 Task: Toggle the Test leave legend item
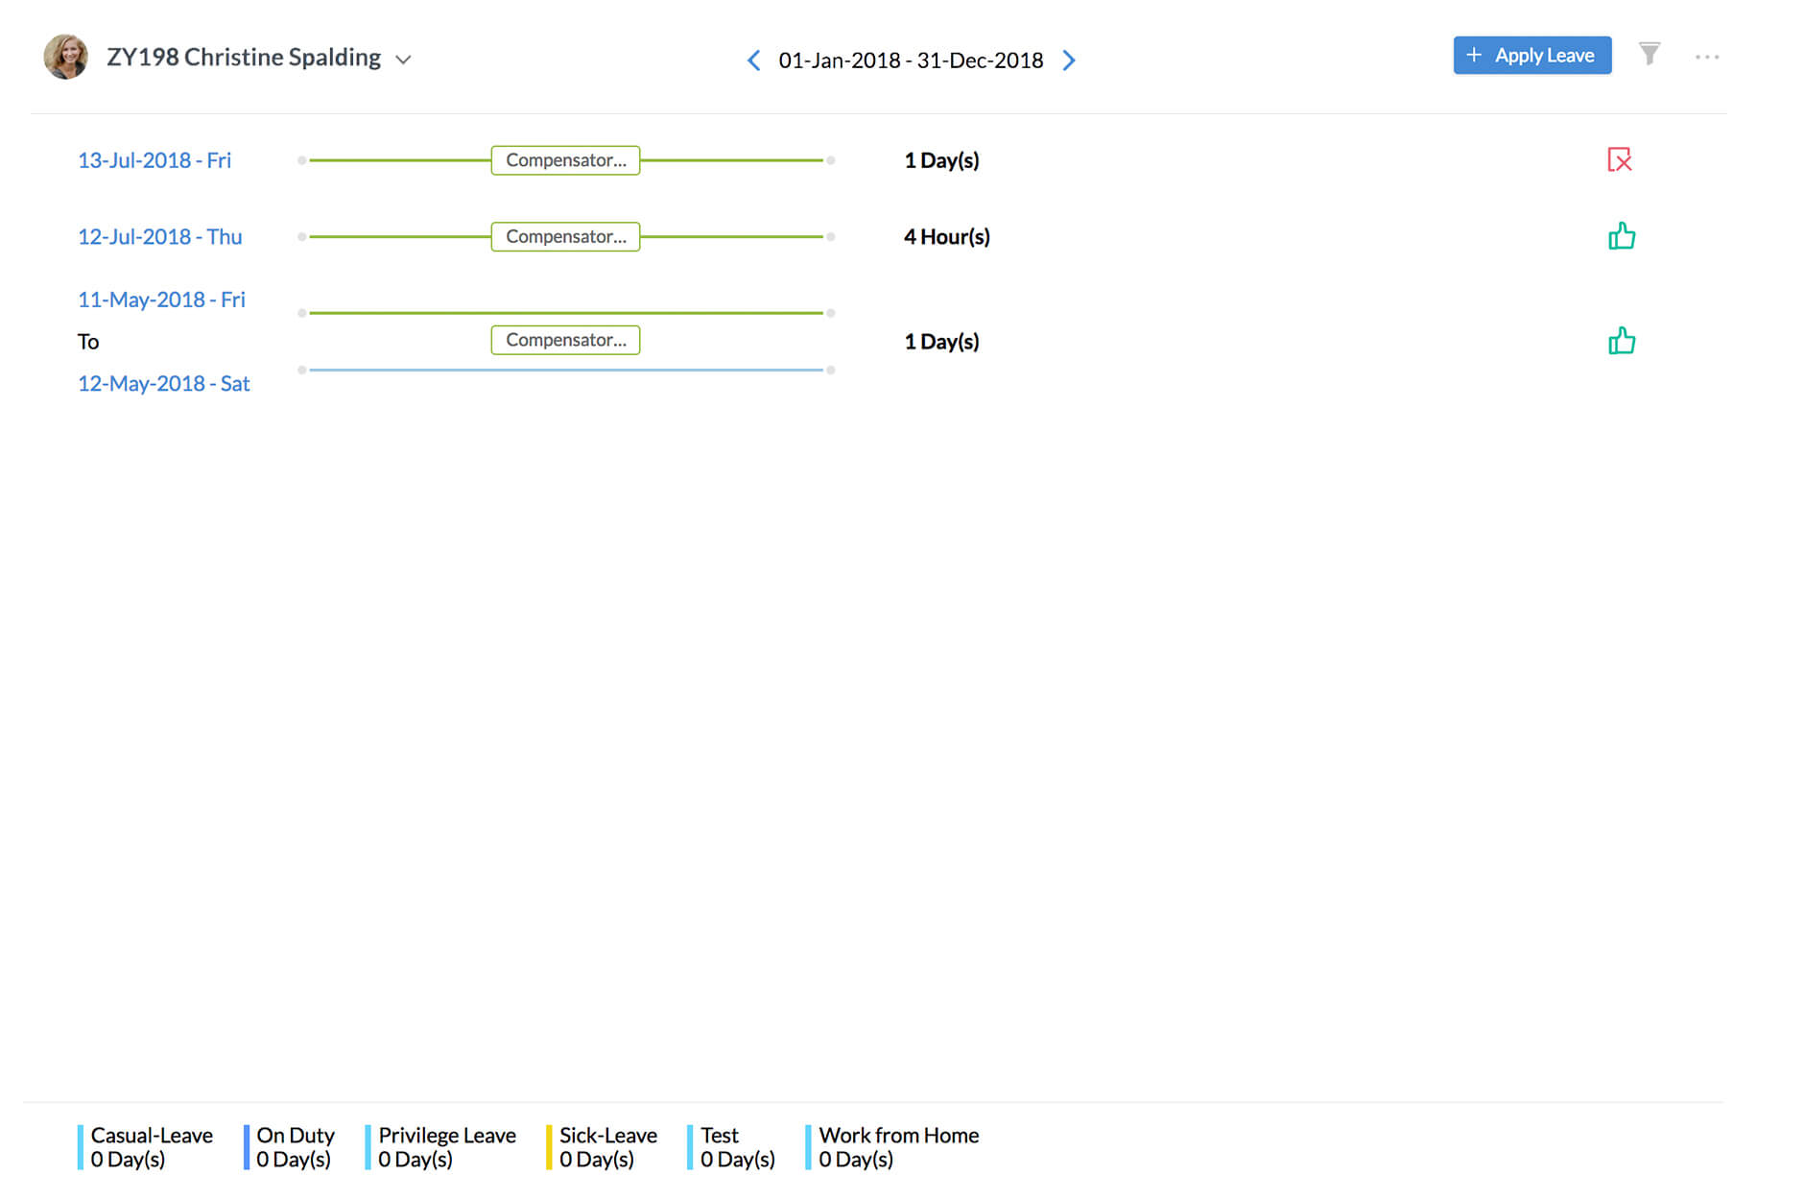(735, 1146)
